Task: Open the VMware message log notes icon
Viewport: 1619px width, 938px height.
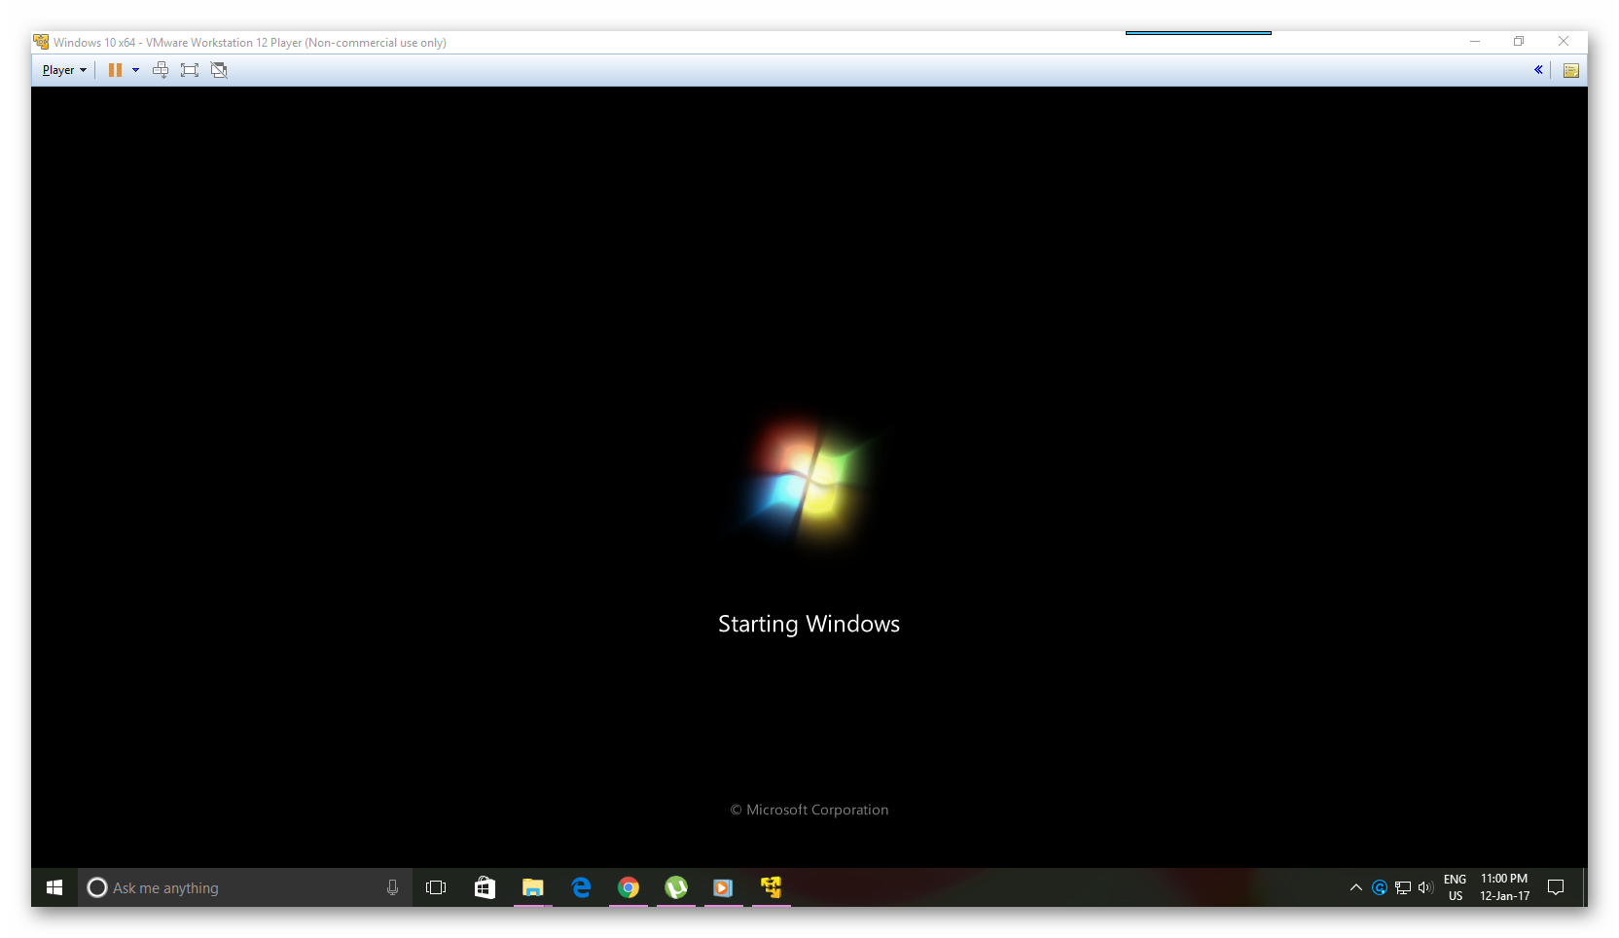Action: tap(1570, 70)
